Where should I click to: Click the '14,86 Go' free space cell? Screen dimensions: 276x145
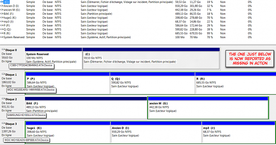(x=195, y=22)
